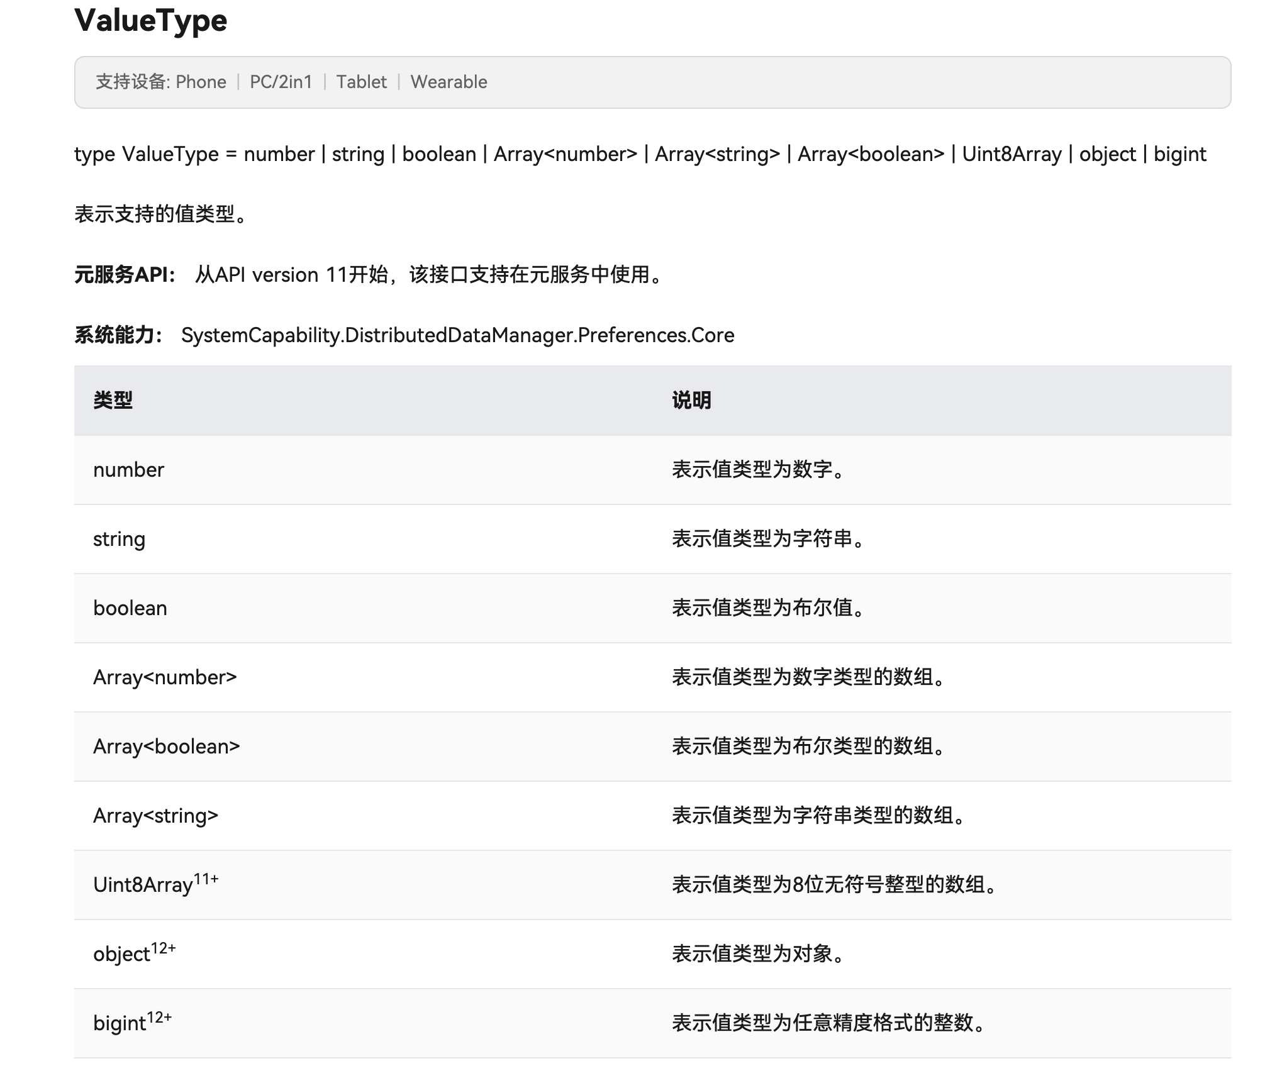Click the Array<boolean> table cell

pyautogui.click(x=167, y=747)
